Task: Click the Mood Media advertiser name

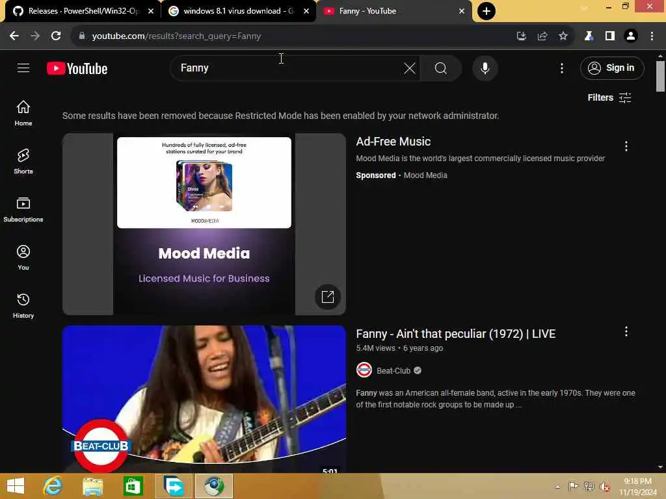Action: pyautogui.click(x=425, y=175)
